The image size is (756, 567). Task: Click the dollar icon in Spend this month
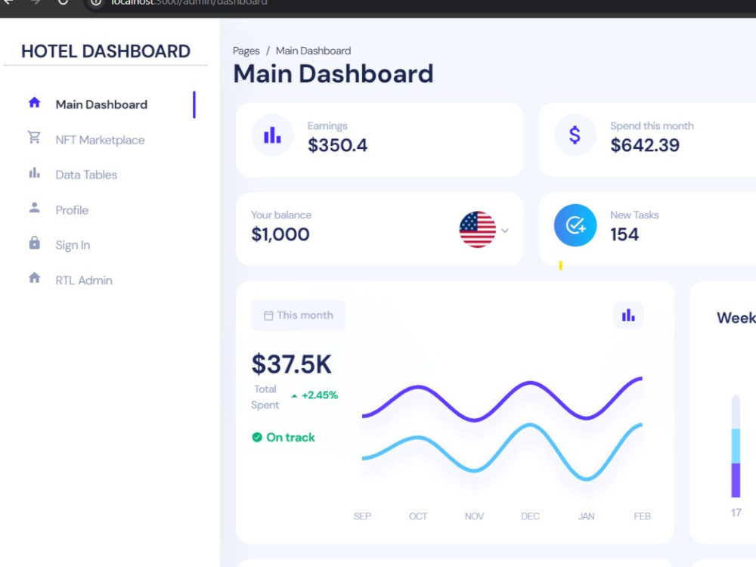click(x=575, y=135)
